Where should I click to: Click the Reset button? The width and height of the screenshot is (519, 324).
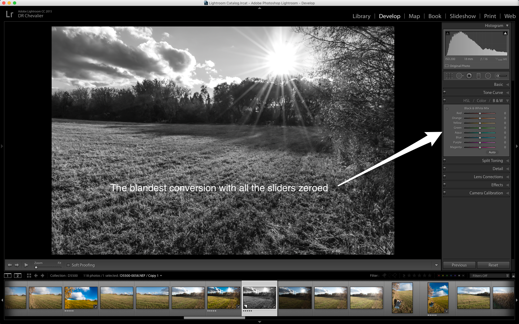[x=493, y=265]
